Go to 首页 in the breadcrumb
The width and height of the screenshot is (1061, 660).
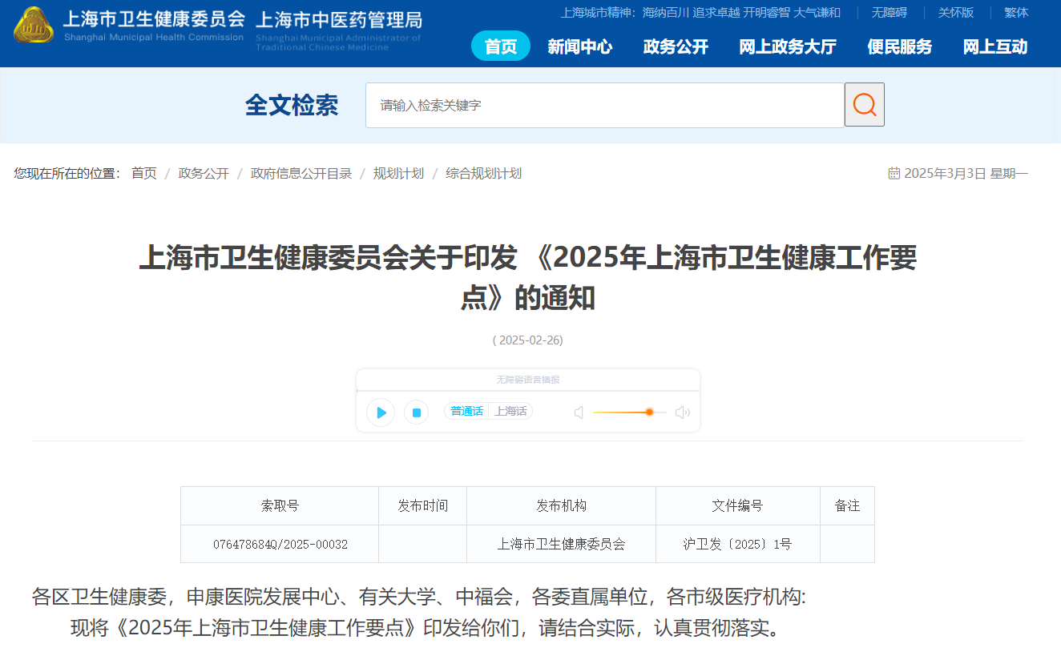144,173
